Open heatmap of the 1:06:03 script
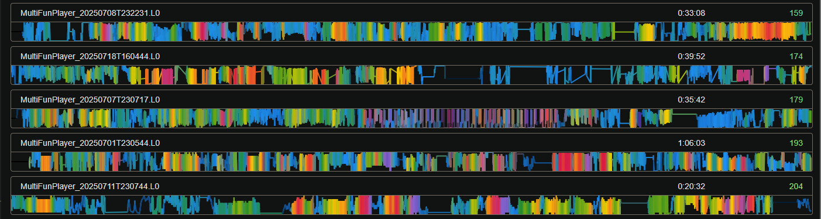Screen dimensions: 821x219 411,161
